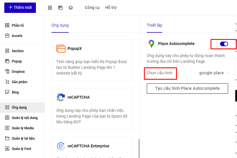Screen dimensions: 237x158
Task: Click the reCAPTCHA Enterprise shield icon
Action: pos(61,146)
